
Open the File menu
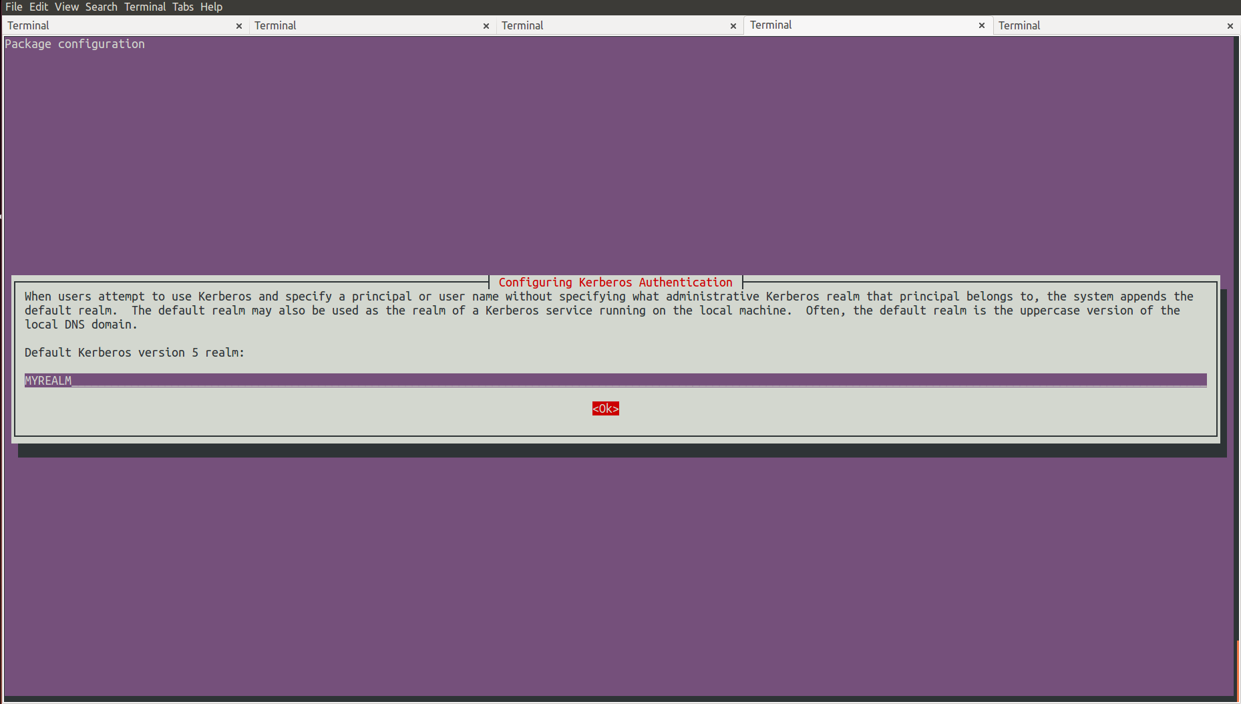[14, 7]
